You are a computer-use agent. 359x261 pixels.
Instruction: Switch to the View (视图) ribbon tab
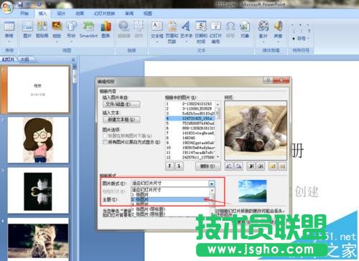(148, 14)
